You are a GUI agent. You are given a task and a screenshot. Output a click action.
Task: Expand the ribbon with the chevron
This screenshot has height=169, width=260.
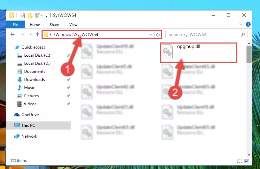[x=241, y=25]
